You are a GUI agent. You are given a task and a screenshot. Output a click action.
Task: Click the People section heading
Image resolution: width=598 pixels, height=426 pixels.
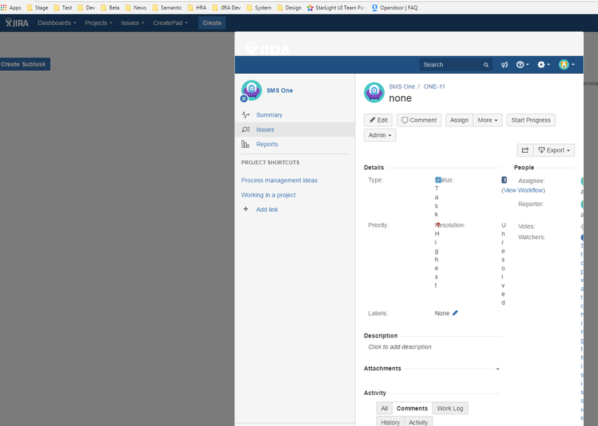(x=524, y=168)
